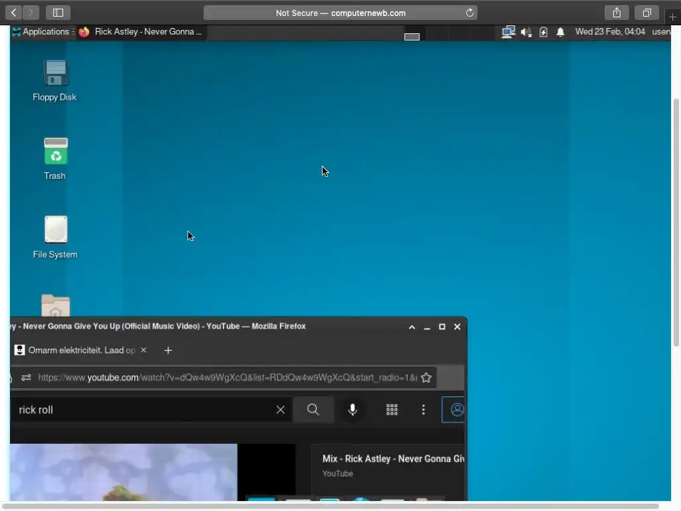Select the Rick Astley Firefox taskbar item

[141, 32]
